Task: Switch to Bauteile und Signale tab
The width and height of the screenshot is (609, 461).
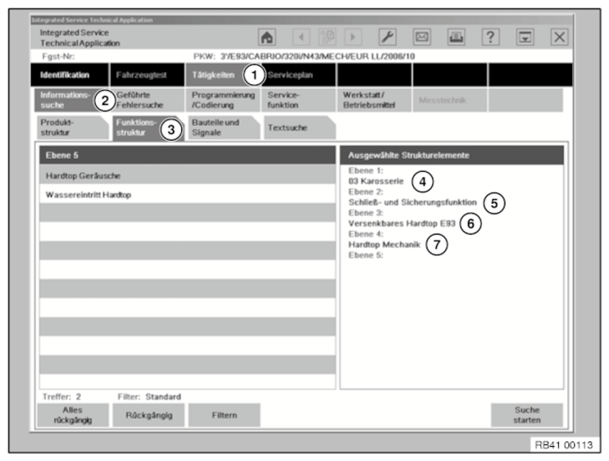Action: pos(223,127)
